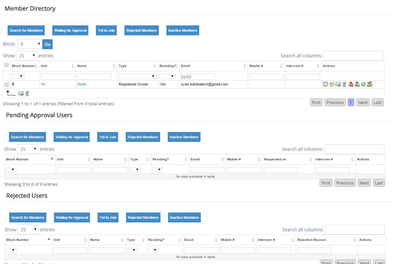Delete Syed using the red remove-user icon

pyautogui.click(x=350, y=84)
